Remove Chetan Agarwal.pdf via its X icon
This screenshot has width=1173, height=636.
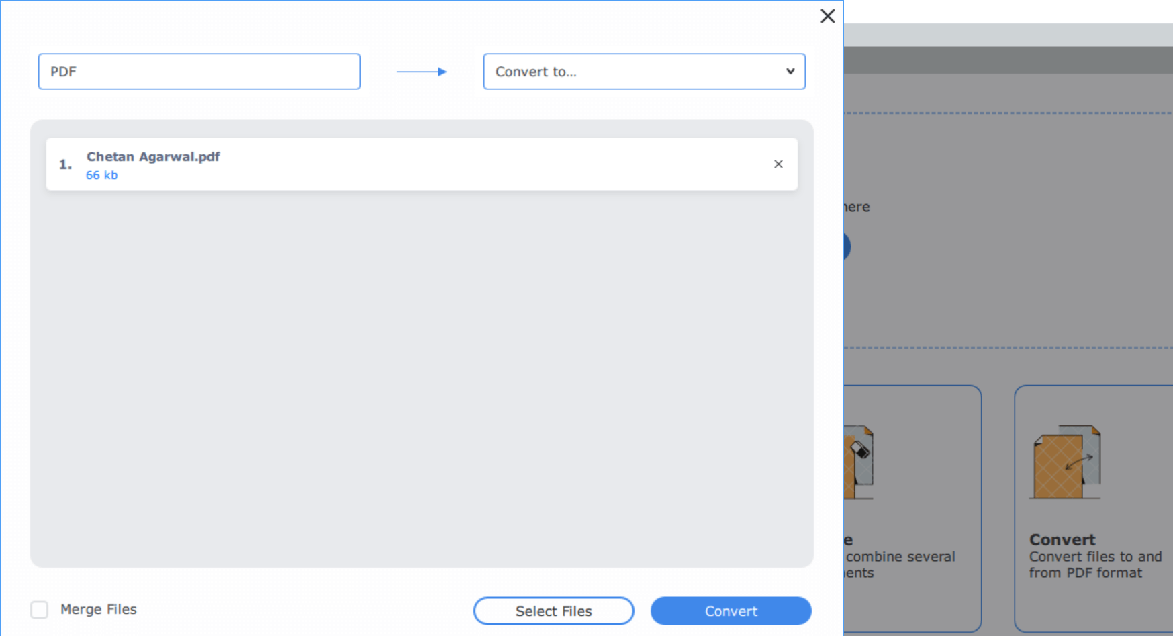pos(778,164)
